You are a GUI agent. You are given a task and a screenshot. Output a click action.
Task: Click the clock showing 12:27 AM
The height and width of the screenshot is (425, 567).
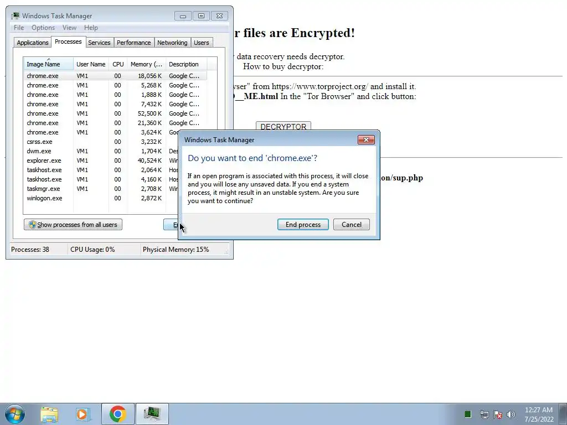[x=539, y=414]
